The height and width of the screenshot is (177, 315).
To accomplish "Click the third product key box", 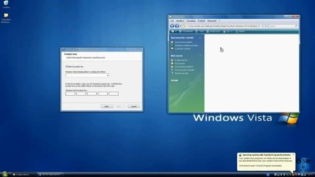I will [92, 94].
